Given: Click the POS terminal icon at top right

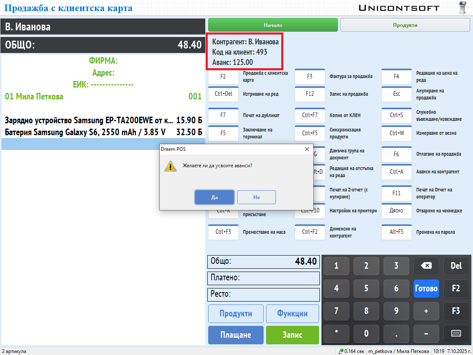Looking at the screenshot, I should coord(463,8).
